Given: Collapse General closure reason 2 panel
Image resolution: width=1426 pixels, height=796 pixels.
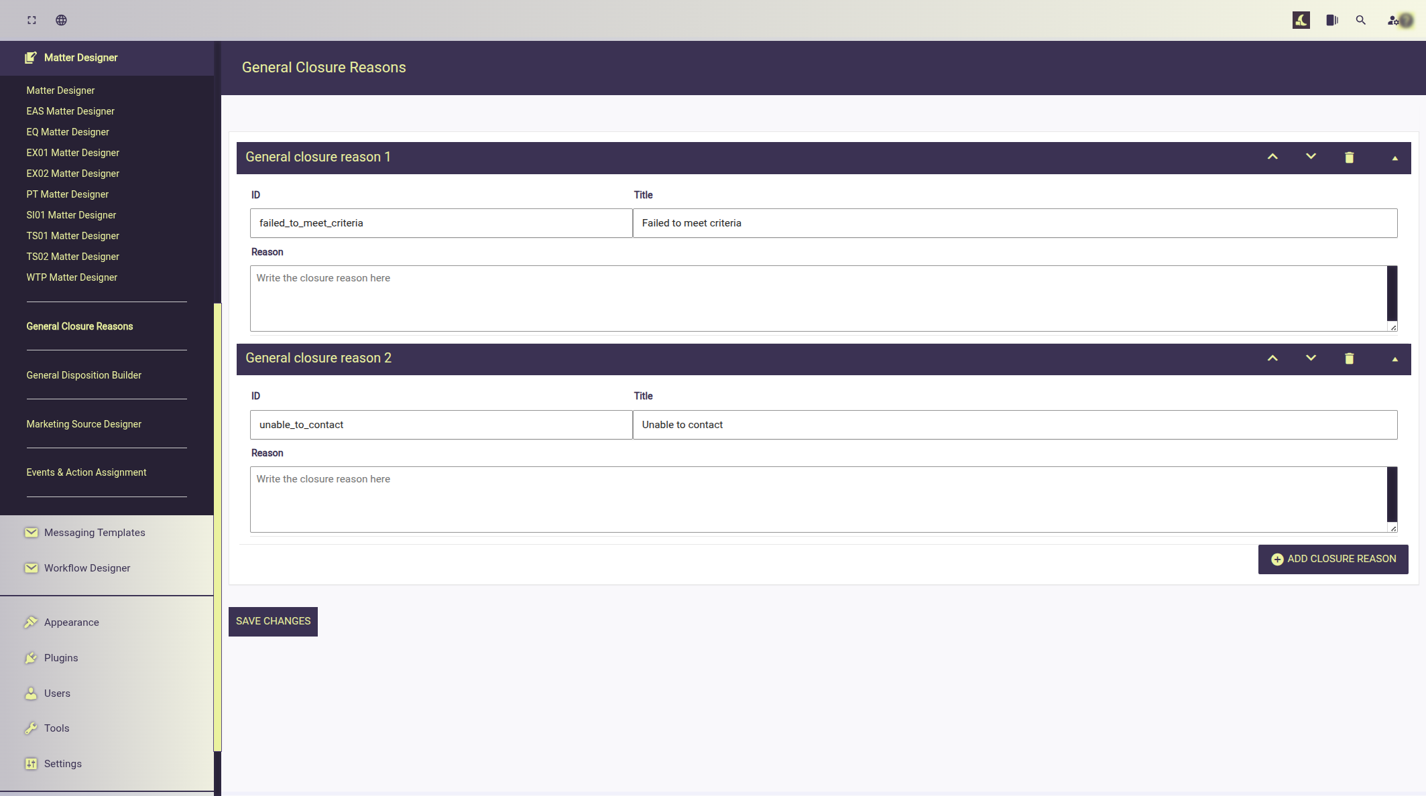Looking at the screenshot, I should [1394, 359].
